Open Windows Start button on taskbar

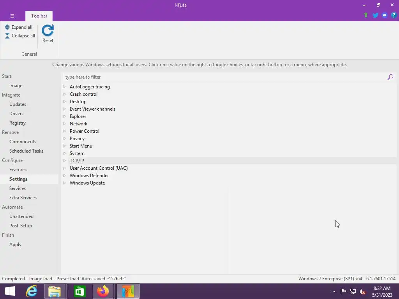pyautogui.click(x=10, y=291)
